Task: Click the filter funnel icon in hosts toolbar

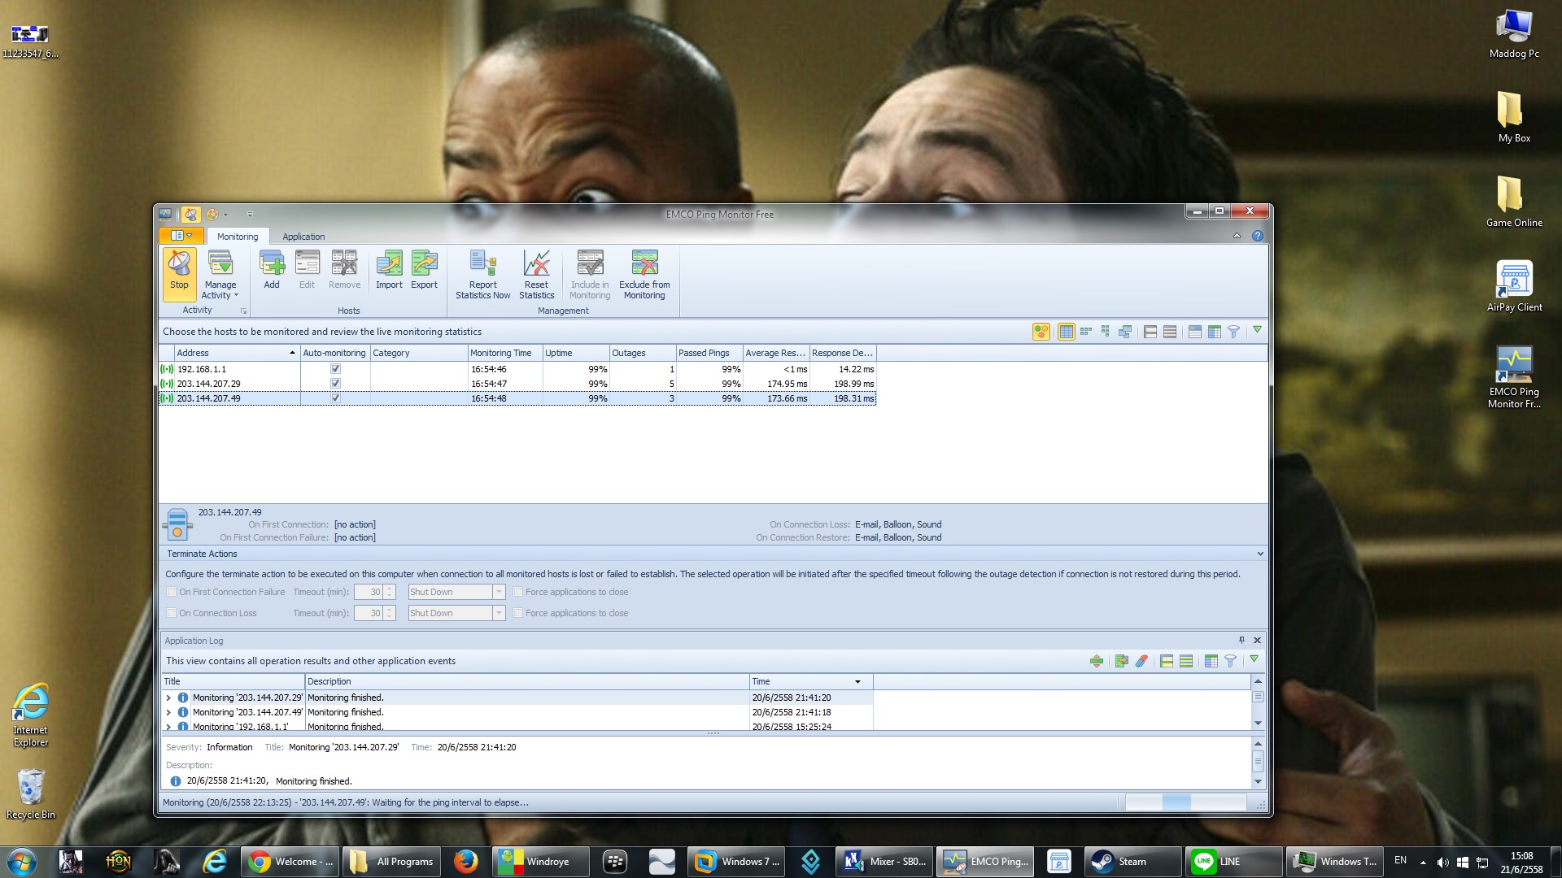Action: point(1233,332)
